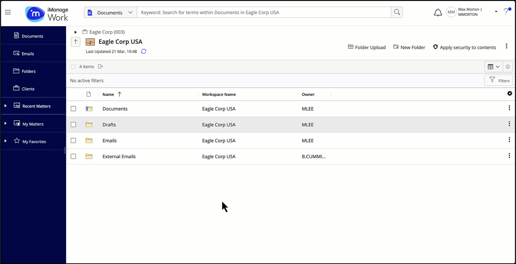Click the Filters button
The height and width of the screenshot is (264, 516).
[498, 80]
